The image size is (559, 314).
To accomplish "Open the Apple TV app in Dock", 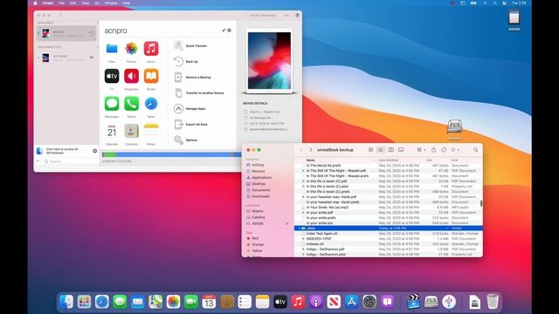I will (x=280, y=302).
